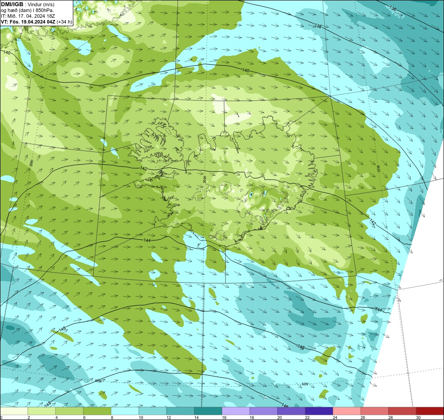The image size is (444, 420).
Task: Click the right '60N' latitude label
Action: pyautogui.click(x=305, y=384)
